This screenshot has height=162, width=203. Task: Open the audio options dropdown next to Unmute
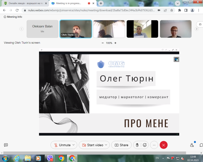point(74,145)
